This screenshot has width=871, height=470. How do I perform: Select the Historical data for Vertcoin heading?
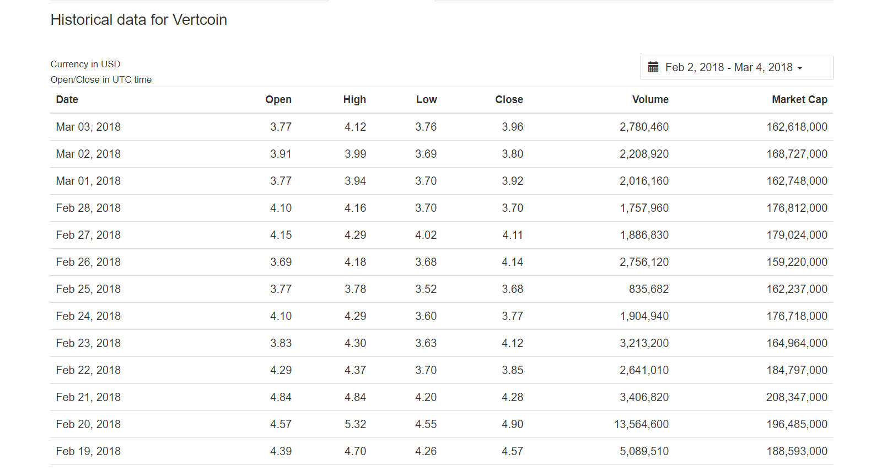click(139, 20)
